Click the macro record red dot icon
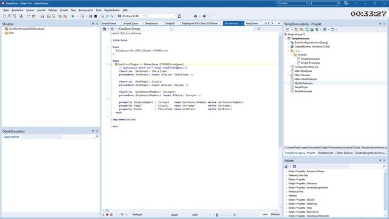 pos(107,215)
